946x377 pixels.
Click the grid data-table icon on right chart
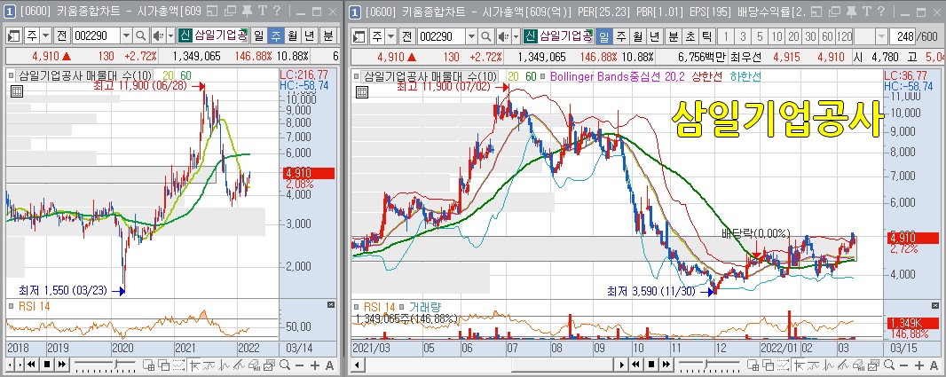coord(363,91)
